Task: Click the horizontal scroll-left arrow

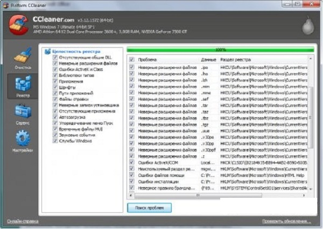Action: coord(131,195)
